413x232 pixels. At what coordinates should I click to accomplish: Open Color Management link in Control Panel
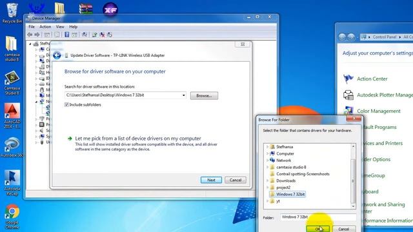379,111
